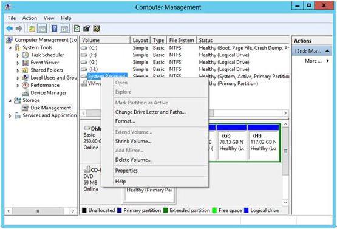Click the Up one level folder icon
This screenshot has width=337, height=229.
point(32,29)
